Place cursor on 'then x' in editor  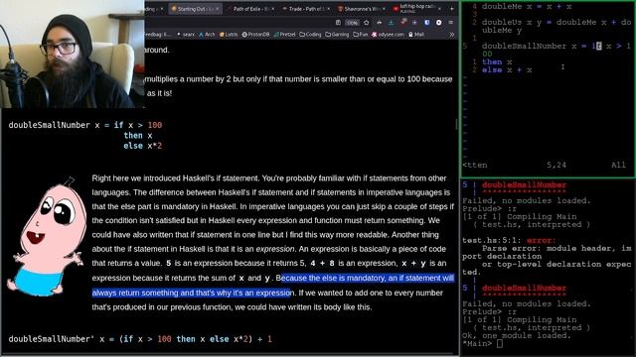coord(497,61)
